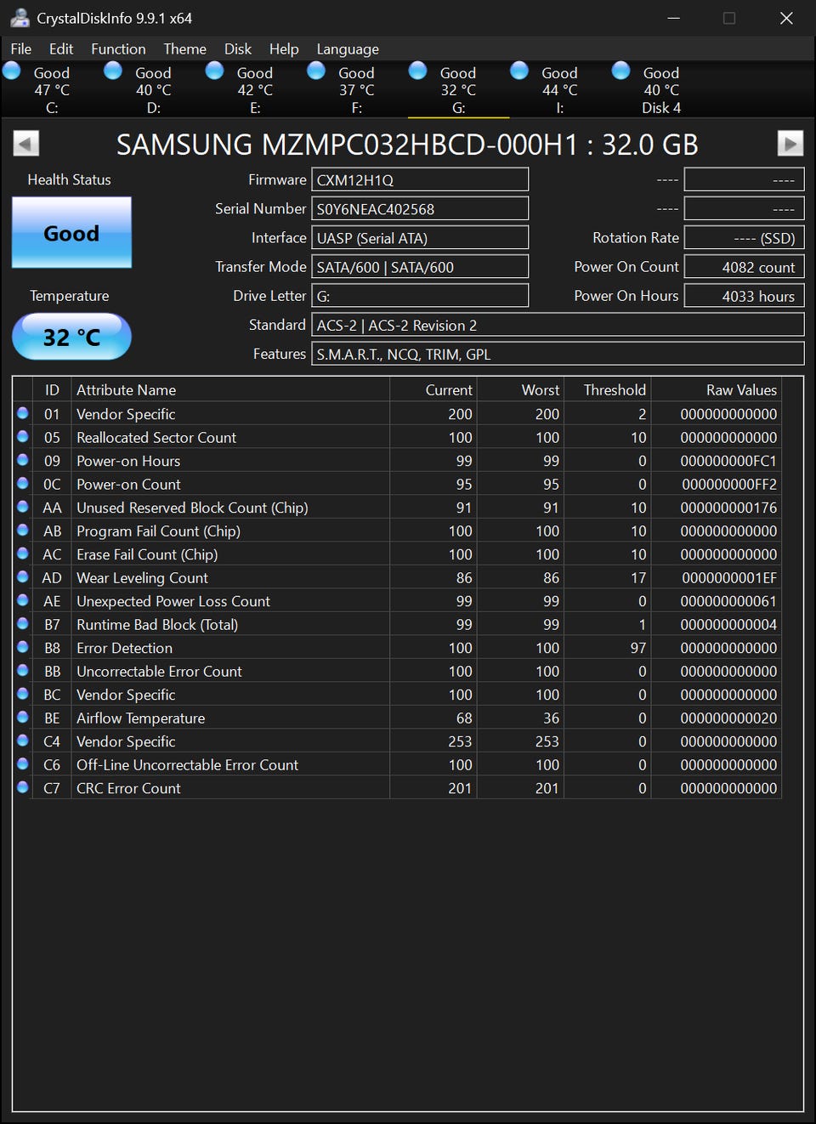Click the Good health status button

point(71,233)
